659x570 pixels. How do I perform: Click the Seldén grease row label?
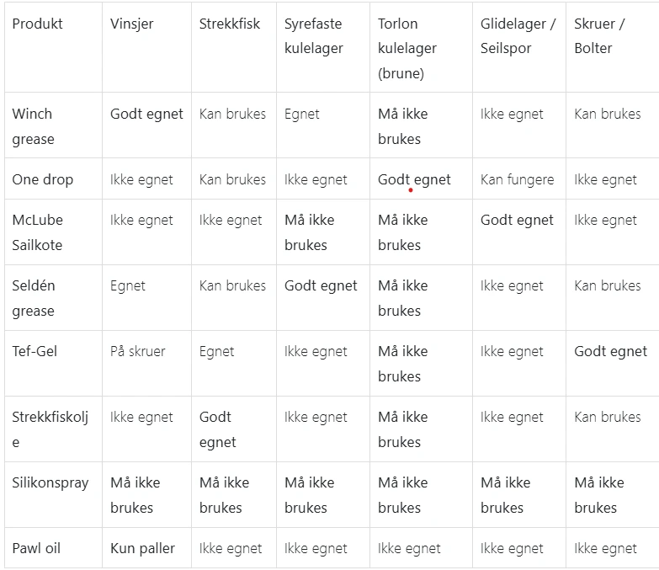coord(34,298)
